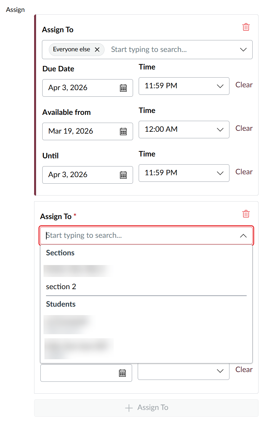Delete the second Assign To card
This screenshot has width=267, height=424.
[246, 214]
